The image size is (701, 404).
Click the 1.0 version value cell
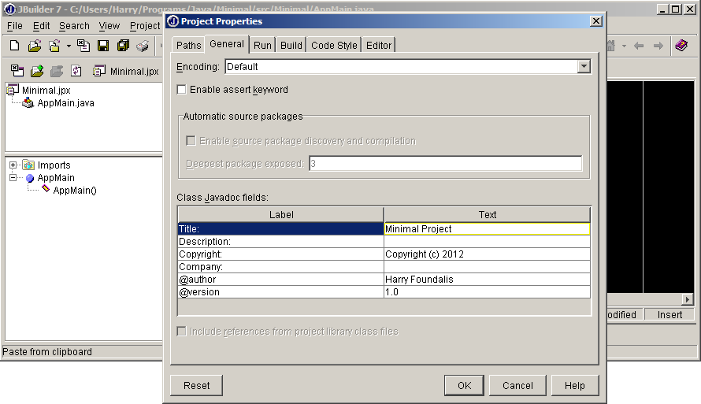pyautogui.click(x=488, y=292)
